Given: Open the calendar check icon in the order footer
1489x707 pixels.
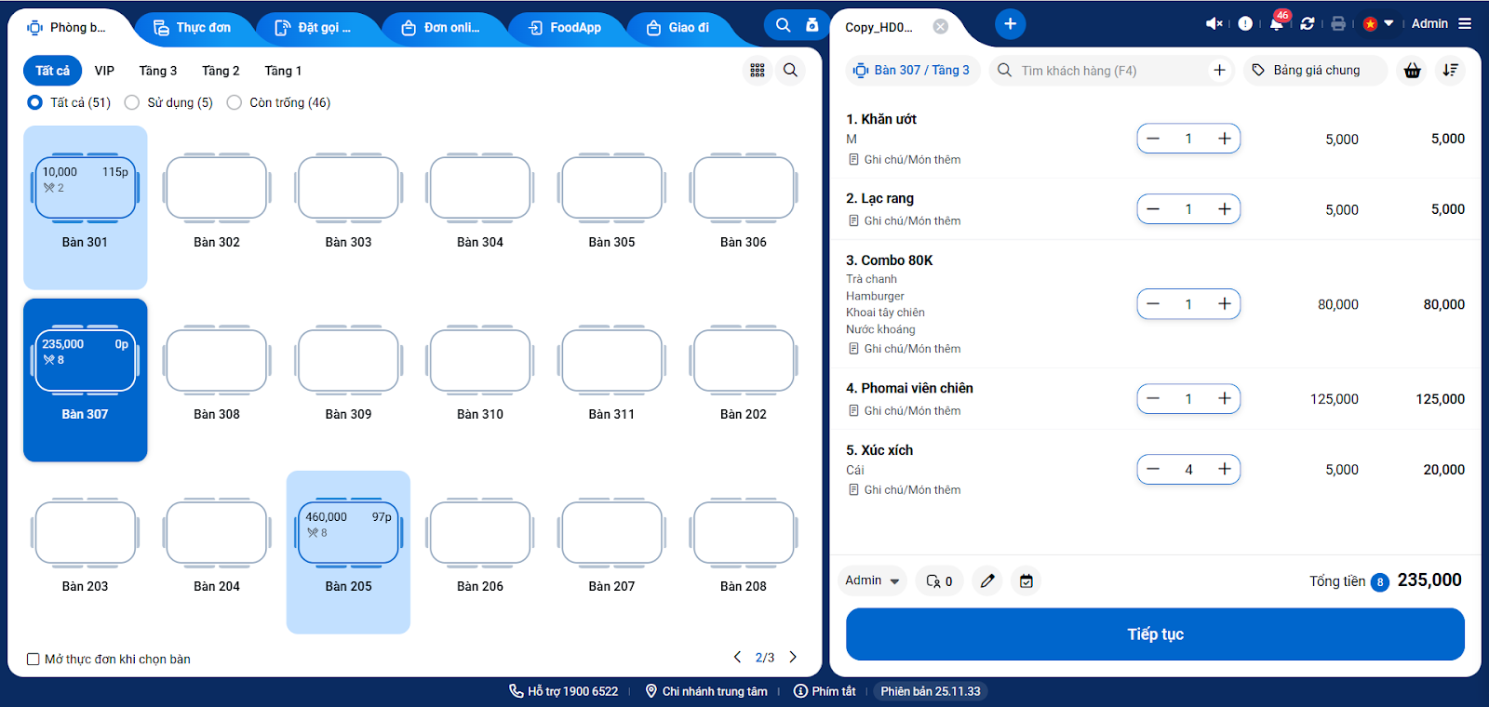Looking at the screenshot, I should pyautogui.click(x=1026, y=581).
